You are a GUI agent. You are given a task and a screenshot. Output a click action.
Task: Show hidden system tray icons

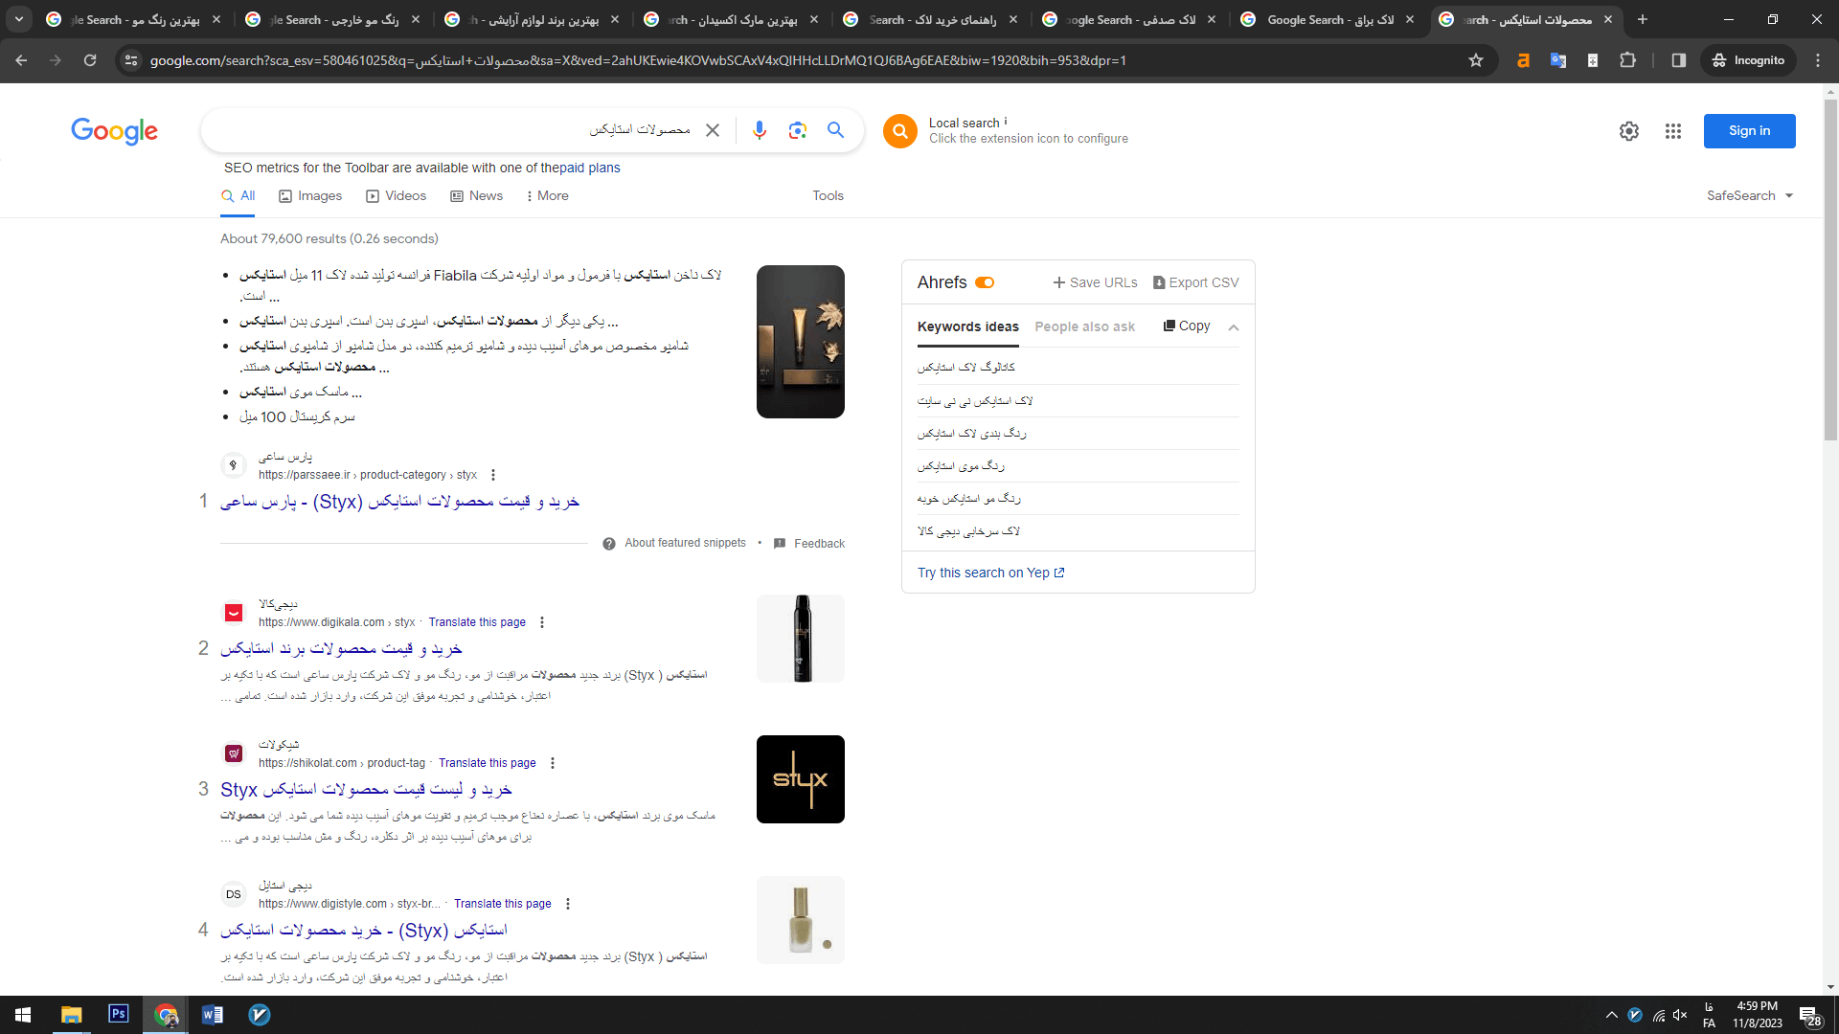point(1611,1015)
